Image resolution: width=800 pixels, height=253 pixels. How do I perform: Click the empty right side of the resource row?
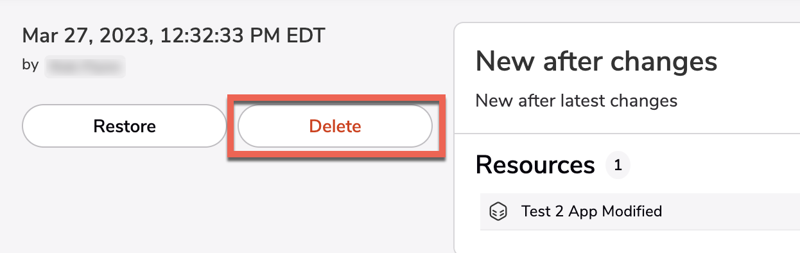(732, 211)
